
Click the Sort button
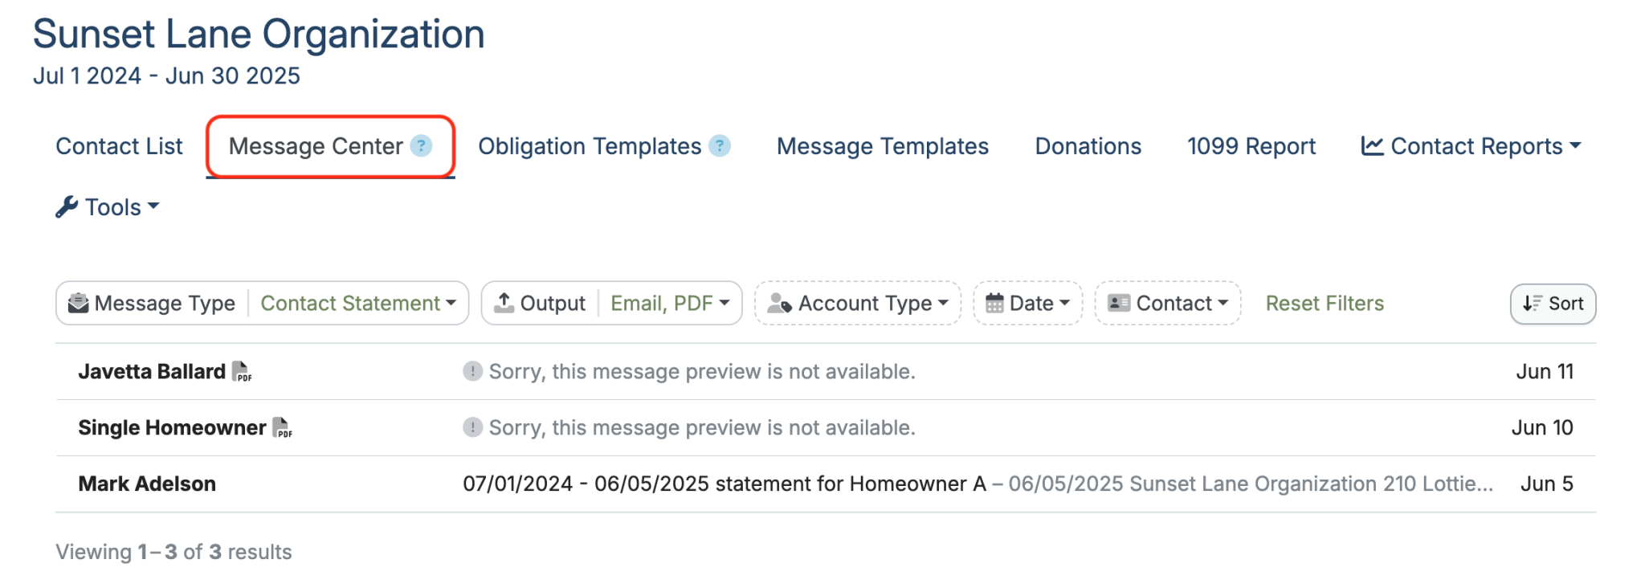(x=1552, y=304)
